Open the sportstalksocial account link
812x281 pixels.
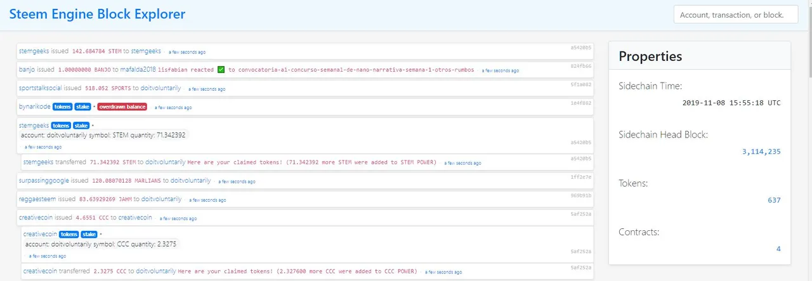pyautogui.click(x=40, y=88)
